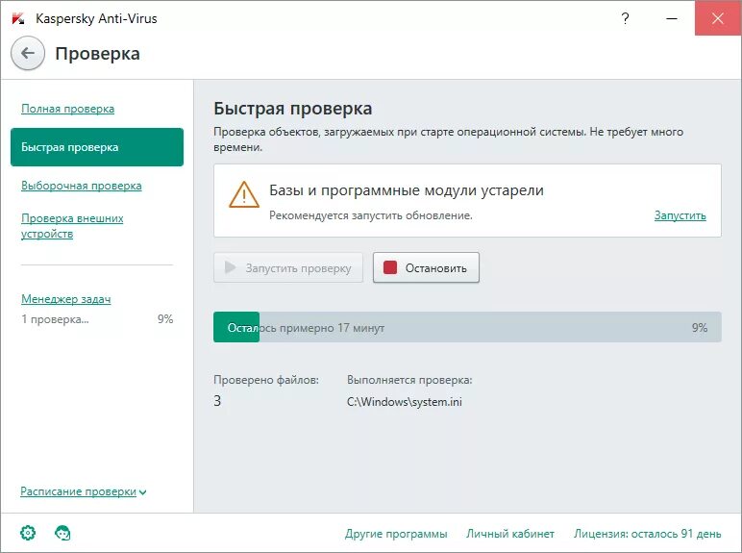The image size is (742, 553).
Task: Click the scan progress bar
Action: [467, 327]
